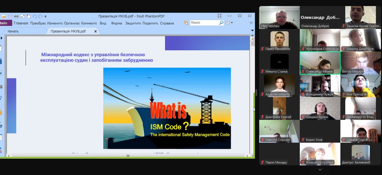Open the Комментарий ribbon tab
The width and height of the screenshot is (382, 175).
[89, 23]
